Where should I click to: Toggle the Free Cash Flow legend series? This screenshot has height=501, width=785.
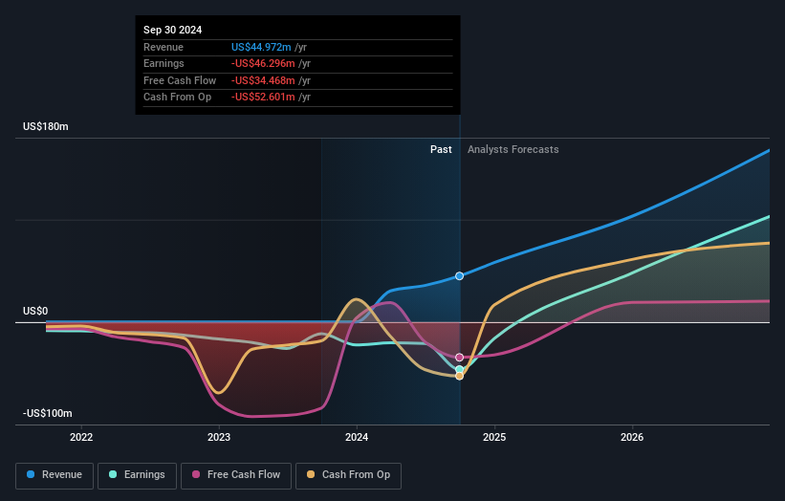pos(236,475)
